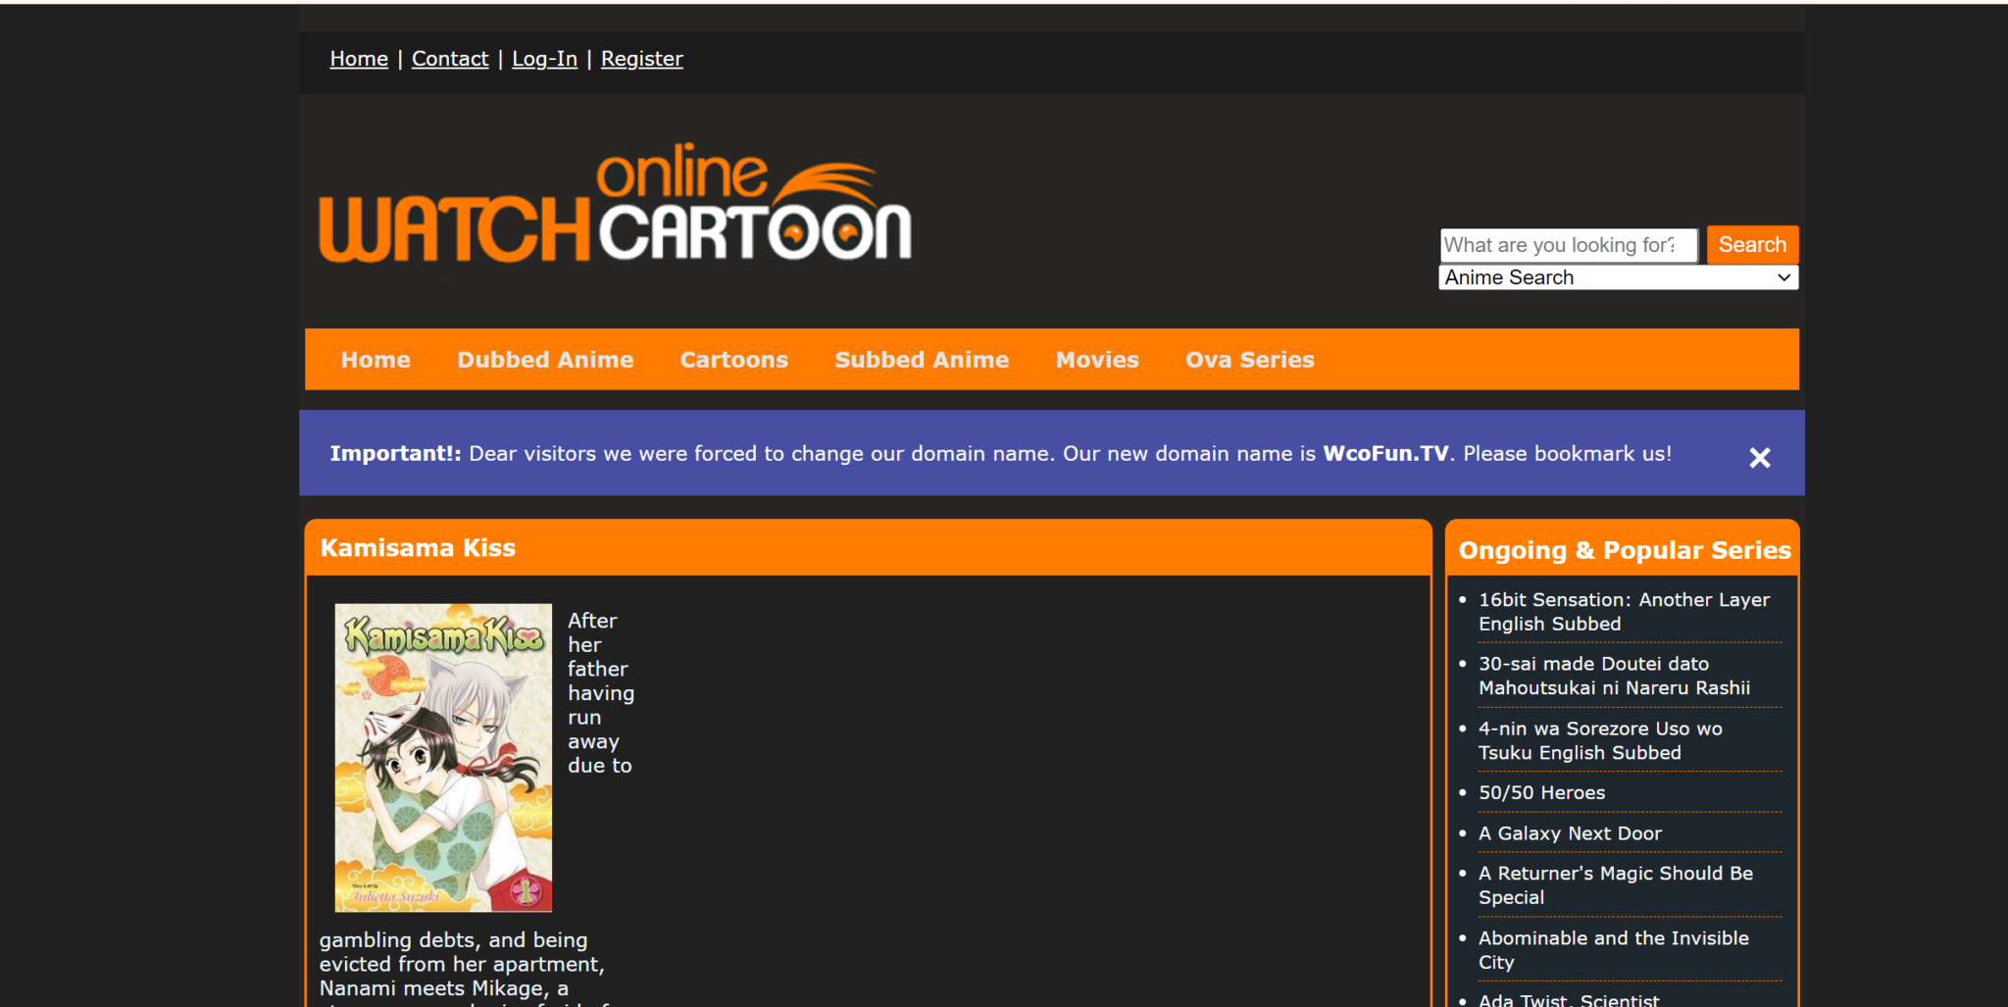The width and height of the screenshot is (2008, 1007).
Task: Open the Watch Cartoon Online logo
Action: click(615, 203)
